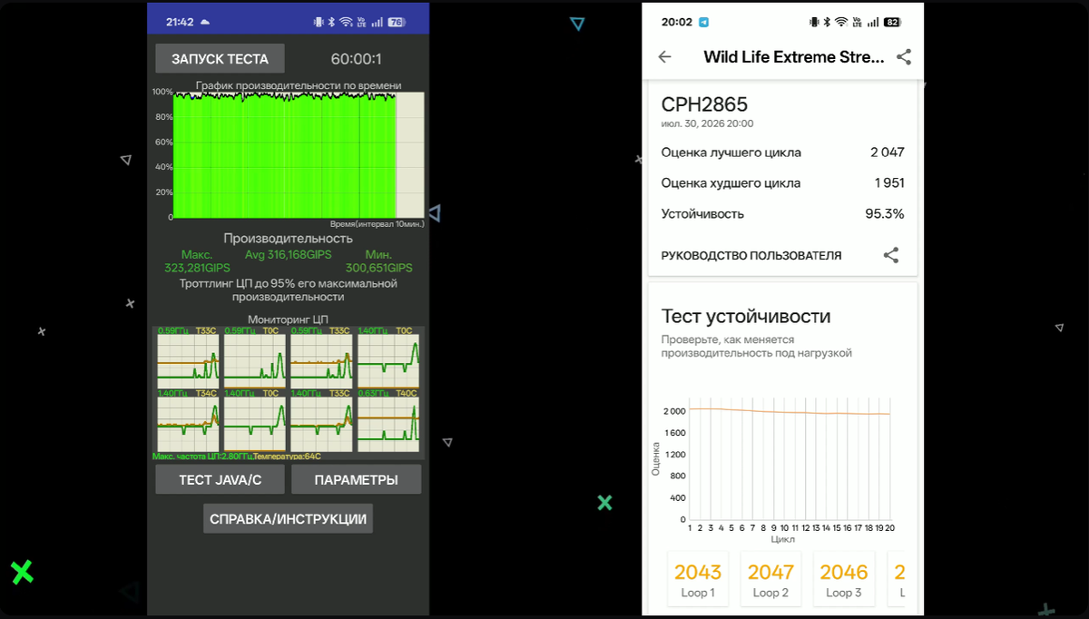The height and width of the screenshot is (619, 1089).
Task: Tap Устойчивость 95.3% row
Action: tap(782, 214)
